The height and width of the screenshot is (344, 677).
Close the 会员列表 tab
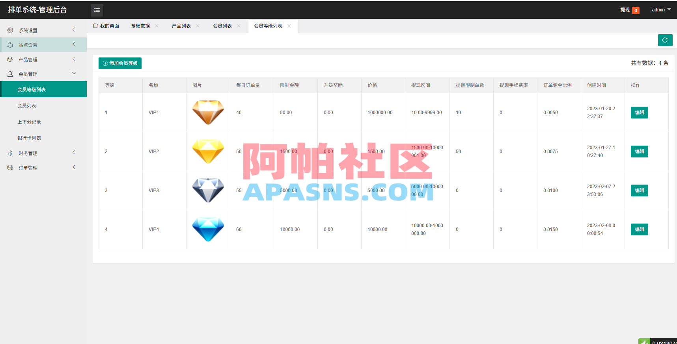[239, 26]
